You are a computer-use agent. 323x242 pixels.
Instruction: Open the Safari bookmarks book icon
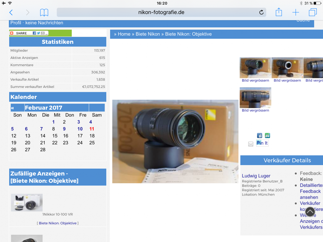tap(44, 12)
